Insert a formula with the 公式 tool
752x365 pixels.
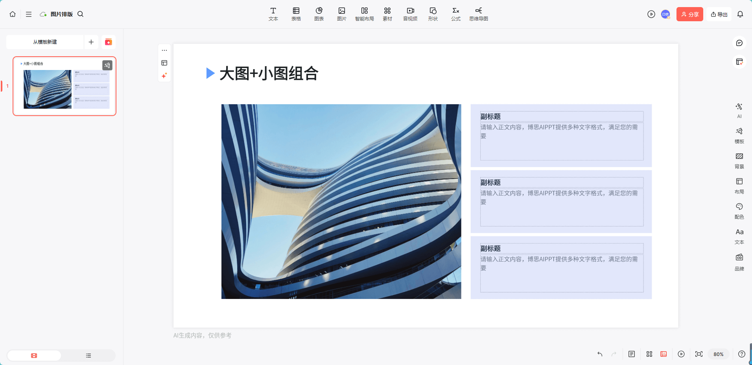pos(455,14)
